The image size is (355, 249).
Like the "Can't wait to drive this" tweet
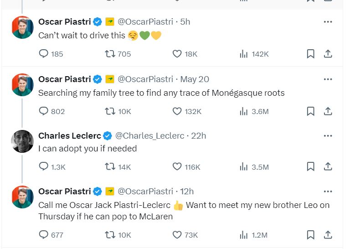click(x=177, y=54)
